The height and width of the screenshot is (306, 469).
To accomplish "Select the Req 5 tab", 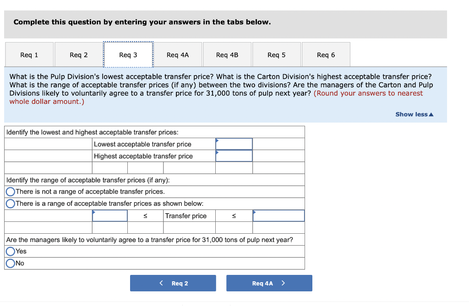I will (277, 54).
